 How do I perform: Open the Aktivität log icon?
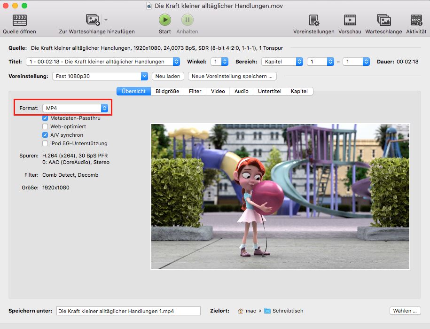[416, 20]
